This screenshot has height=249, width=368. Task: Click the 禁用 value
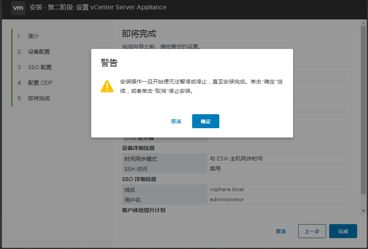(x=215, y=169)
